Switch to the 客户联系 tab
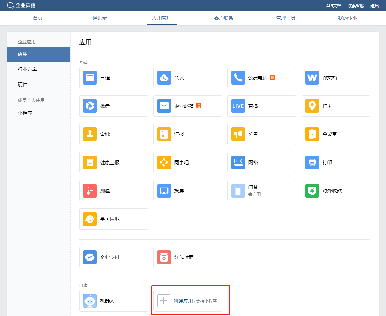Screen dimensions: 386x316 click(224, 18)
